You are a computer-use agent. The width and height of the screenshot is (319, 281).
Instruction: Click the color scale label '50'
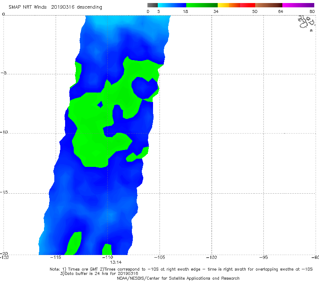[255, 11]
